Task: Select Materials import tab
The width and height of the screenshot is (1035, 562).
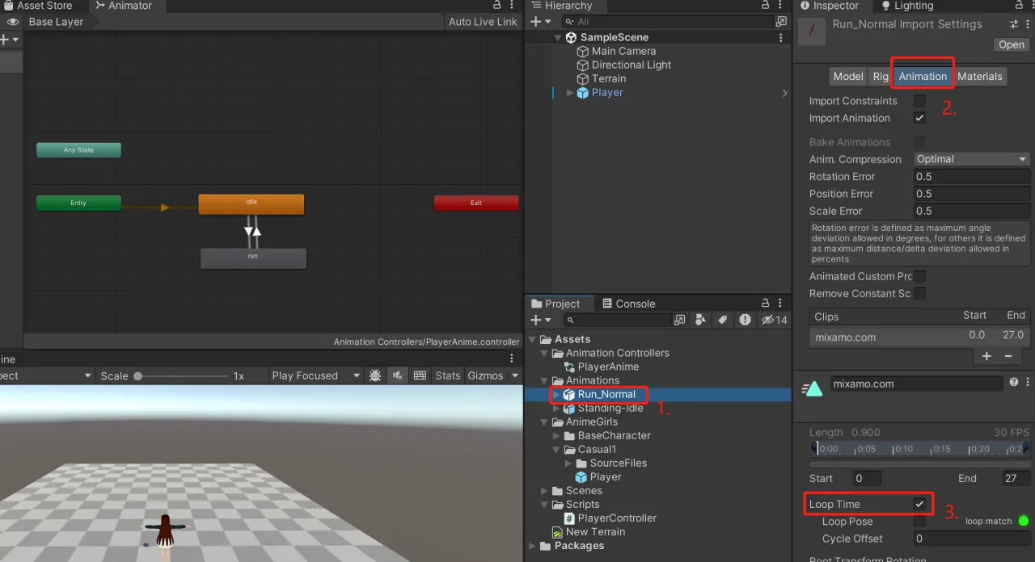Action: [x=980, y=76]
